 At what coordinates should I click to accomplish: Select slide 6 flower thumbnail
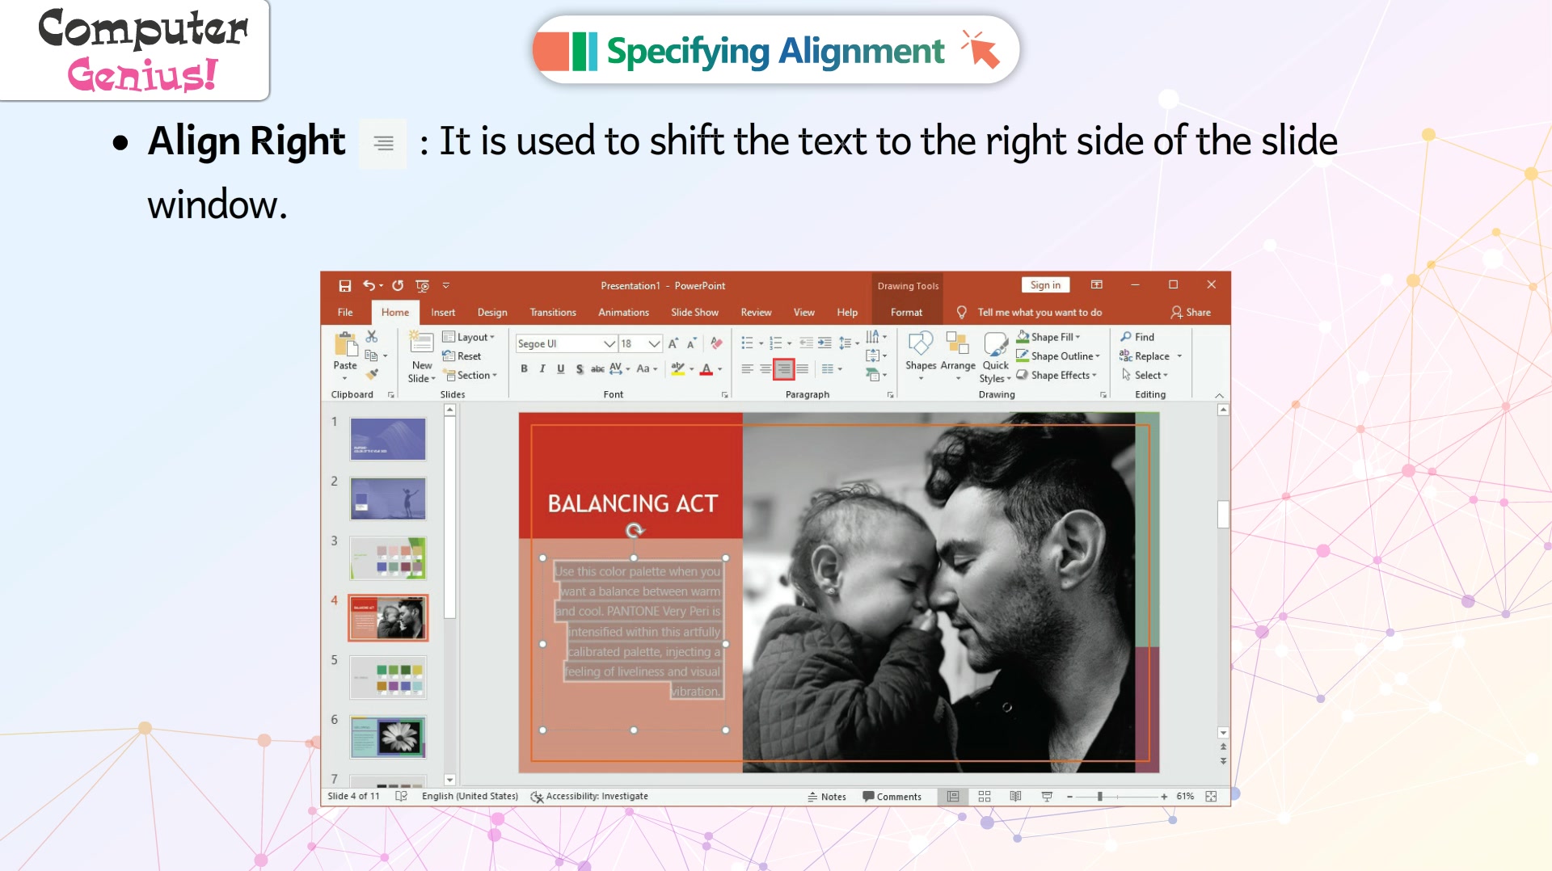(x=388, y=737)
